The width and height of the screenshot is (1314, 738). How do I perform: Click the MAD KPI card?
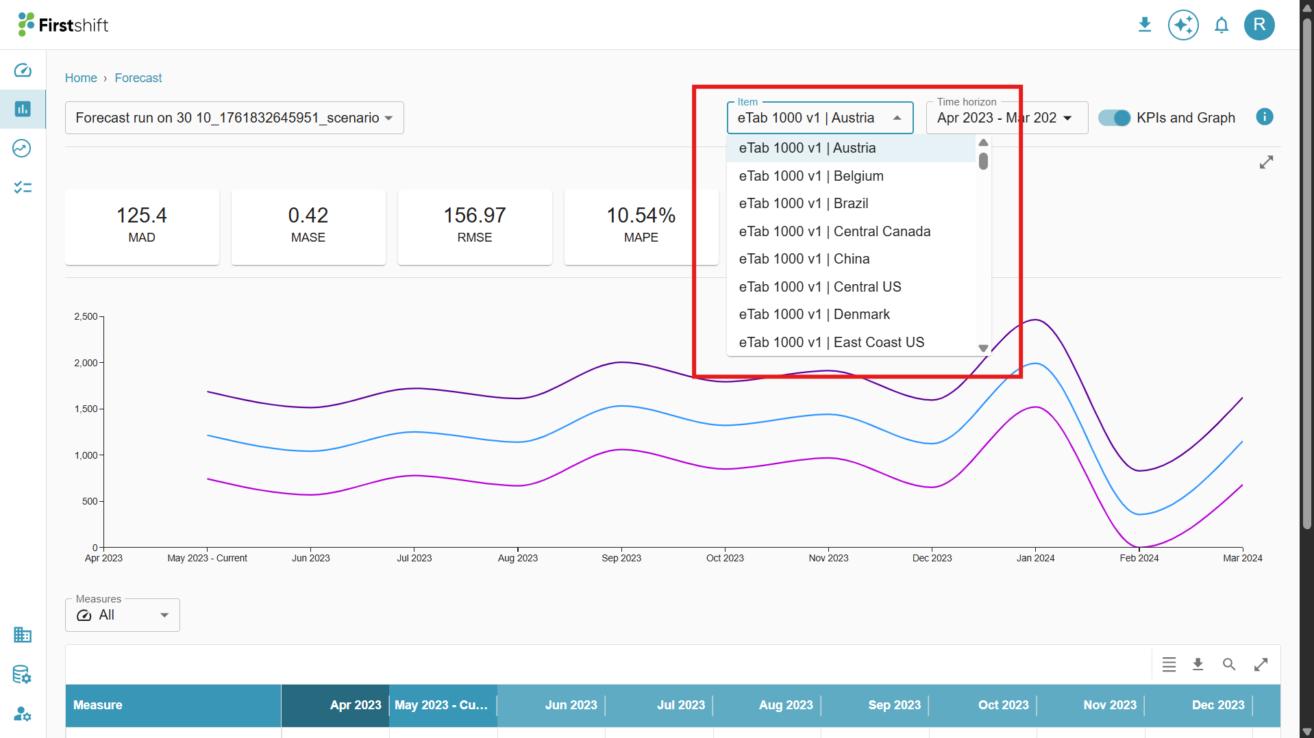click(142, 227)
